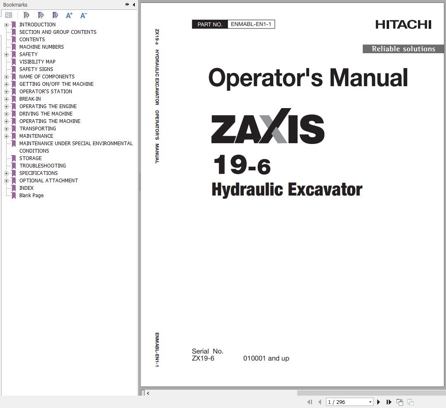Decrease bookmark font size with A-

(83, 15)
